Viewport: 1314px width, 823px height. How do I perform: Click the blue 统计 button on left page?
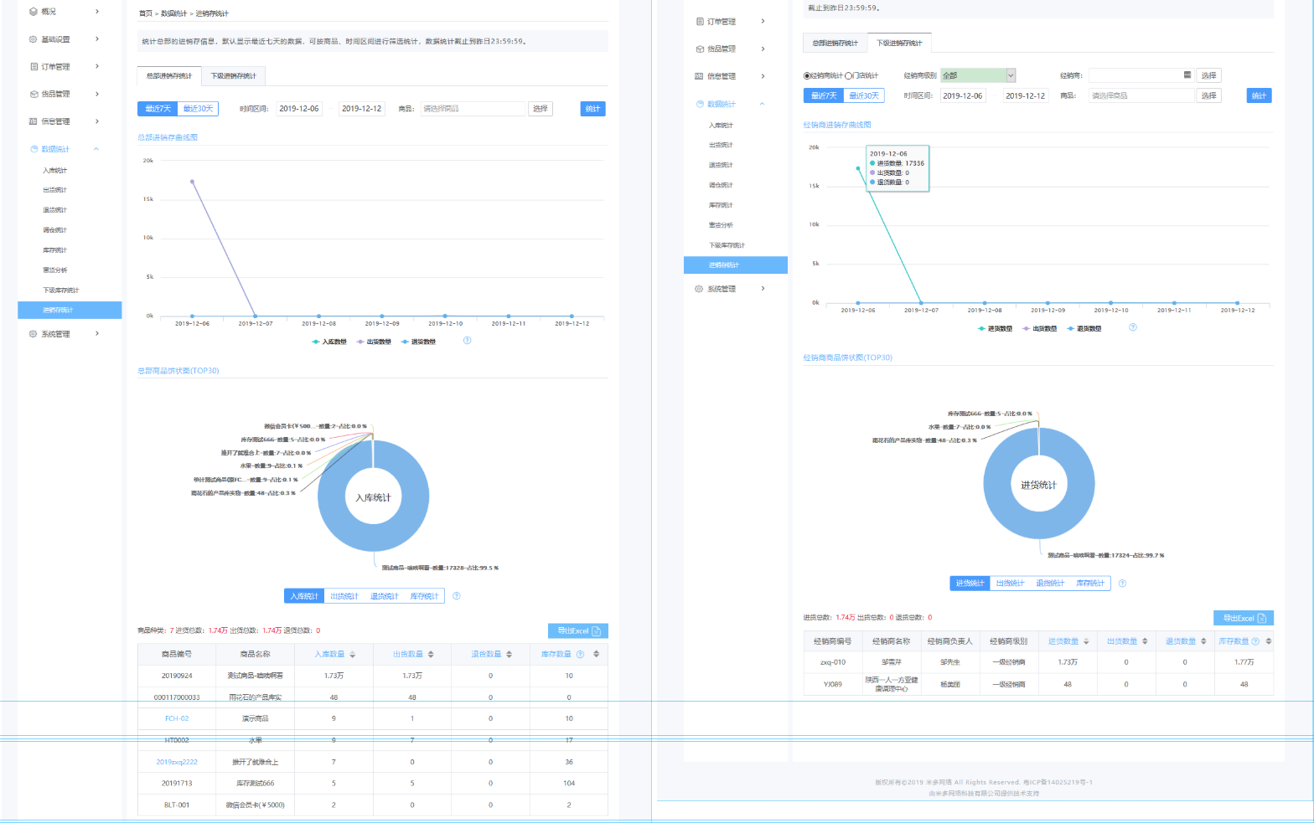point(592,109)
